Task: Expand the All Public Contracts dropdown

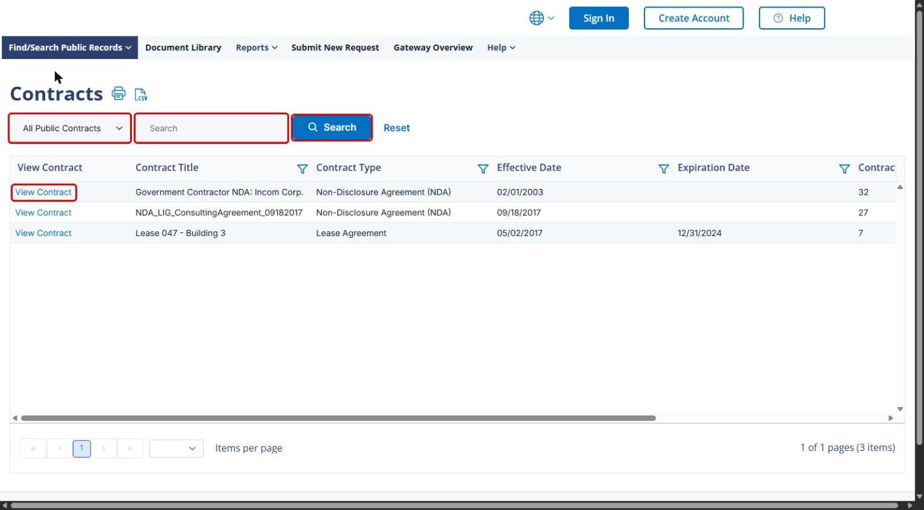Action: (70, 128)
